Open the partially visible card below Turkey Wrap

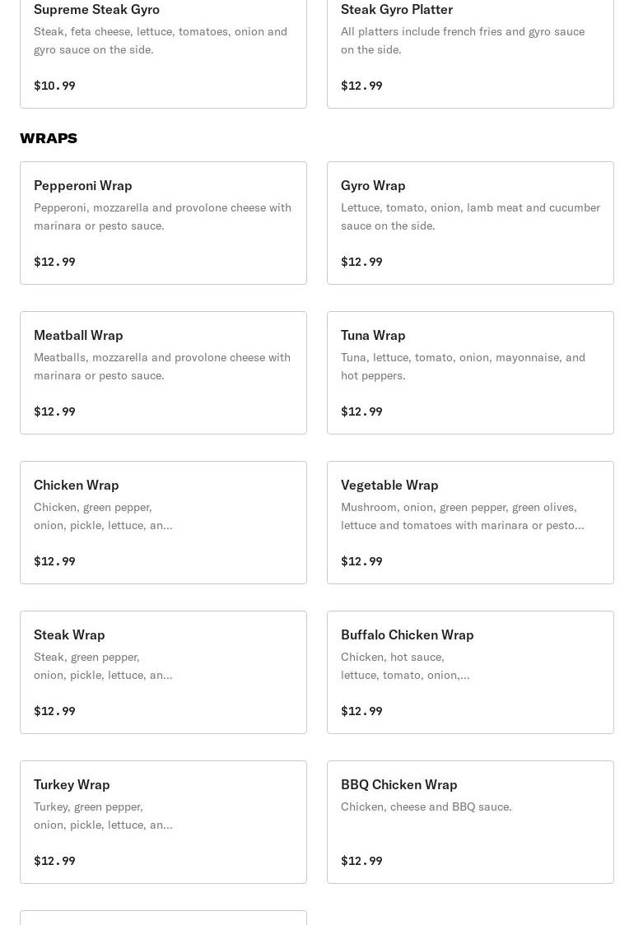(163, 918)
